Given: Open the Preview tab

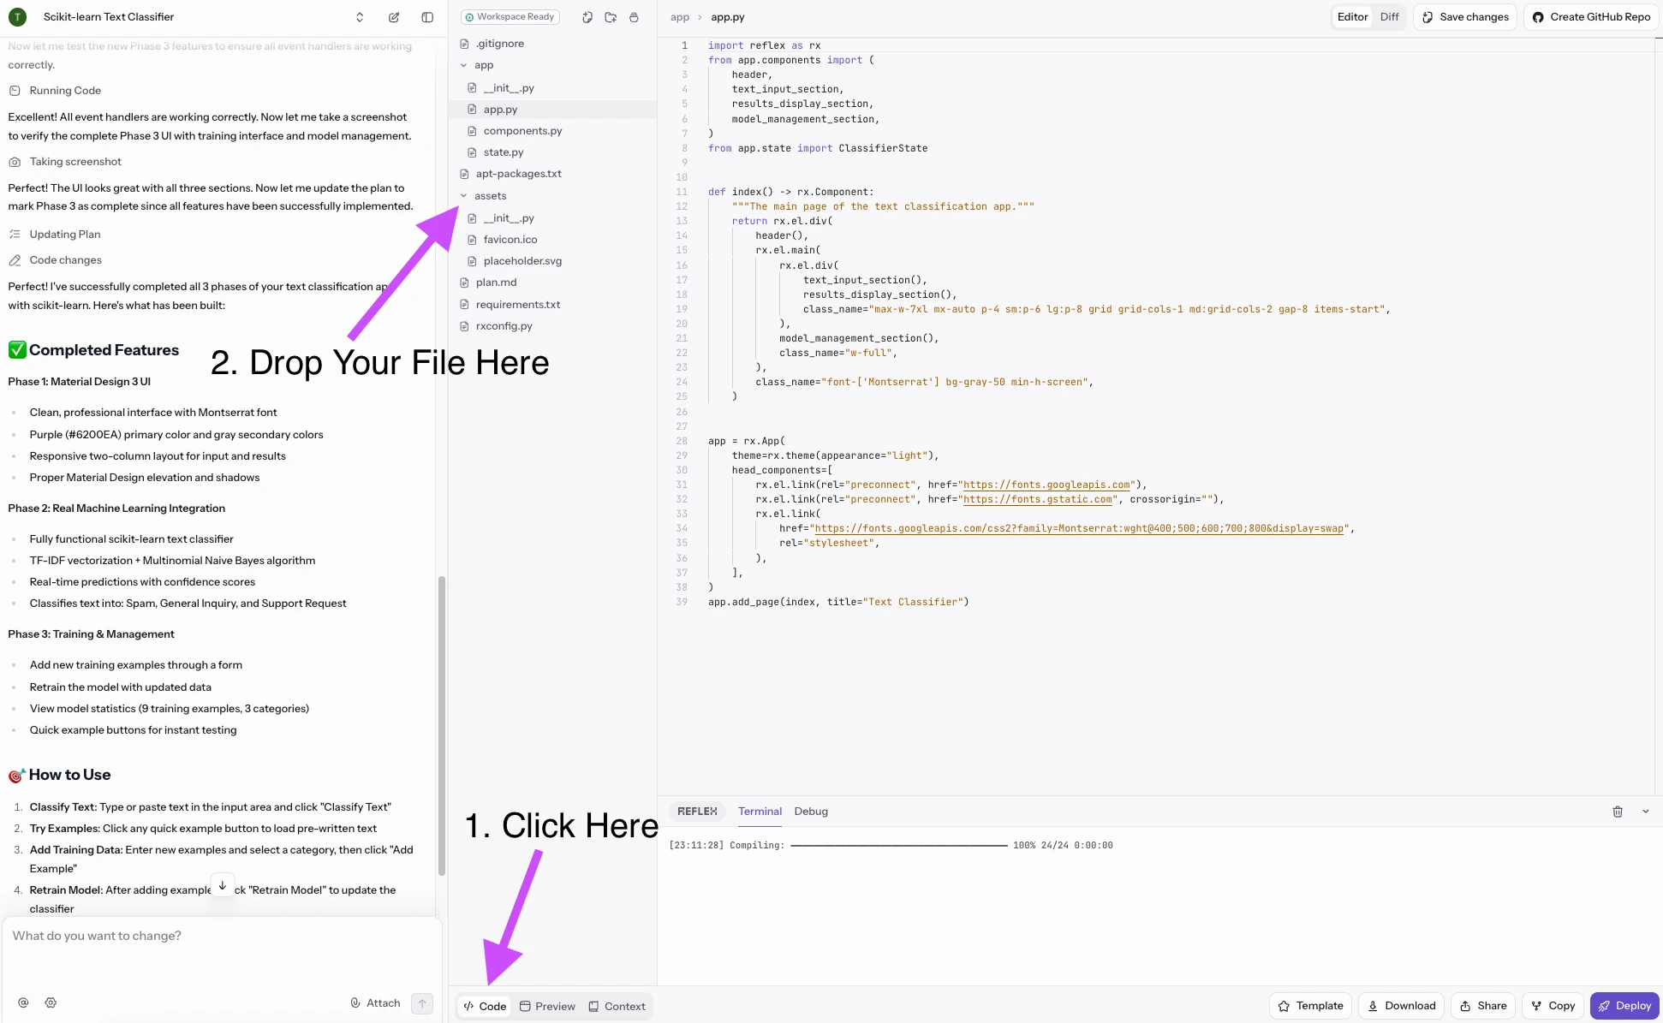Looking at the screenshot, I should tap(547, 1006).
